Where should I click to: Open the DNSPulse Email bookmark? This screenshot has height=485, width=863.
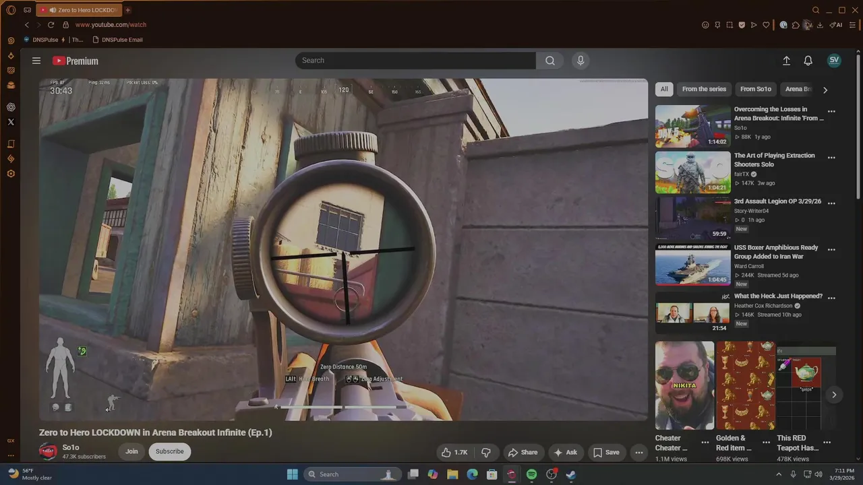coord(117,40)
